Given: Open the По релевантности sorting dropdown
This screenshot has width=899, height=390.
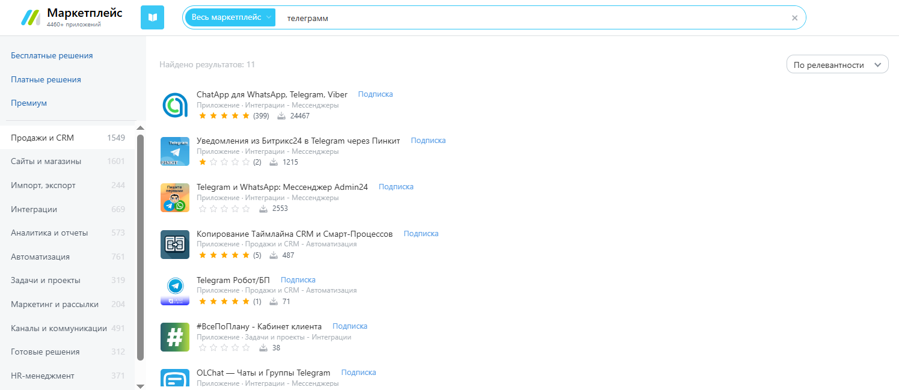Looking at the screenshot, I should tap(837, 64).
